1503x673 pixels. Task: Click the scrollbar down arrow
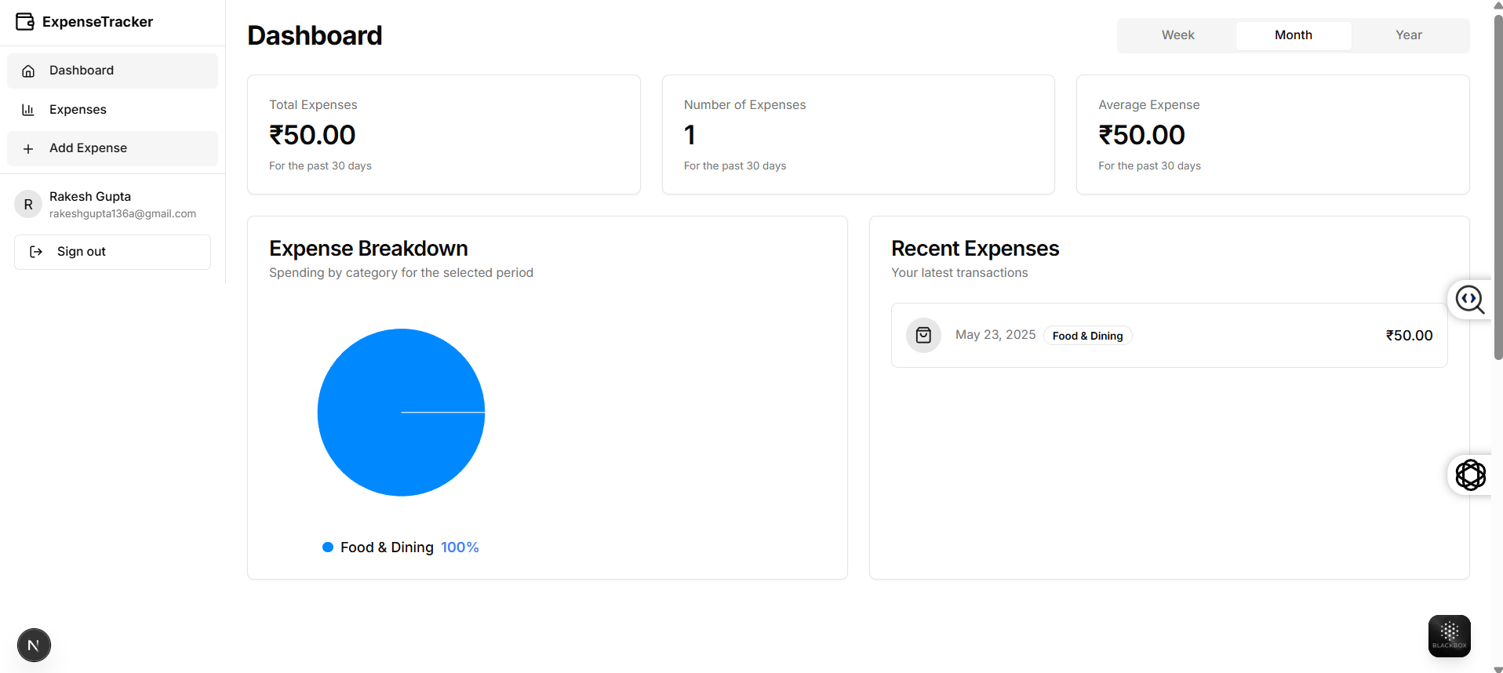click(1498, 668)
